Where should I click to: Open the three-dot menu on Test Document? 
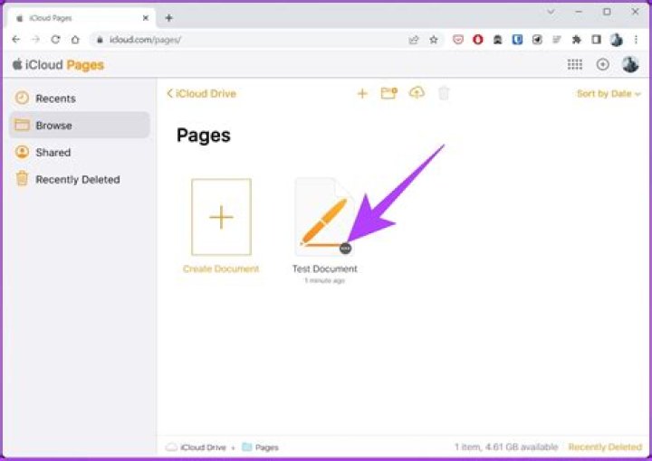tap(345, 248)
